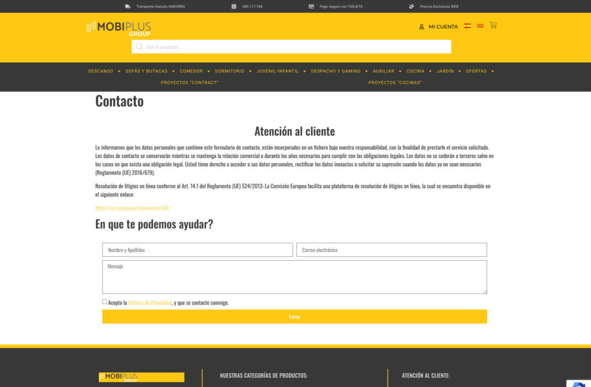The image size is (591, 387).
Task: Open the ec.europa.eu consumers ODR link
Action: pyautogui.click(x=133, y=208)
